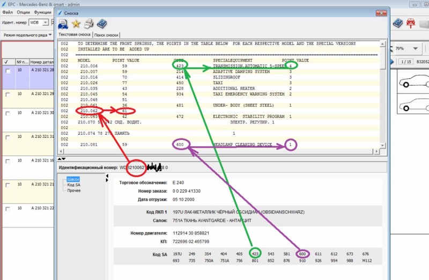
Task: Switch to Текстовая сноска tab
Action: tap(75, 34)
